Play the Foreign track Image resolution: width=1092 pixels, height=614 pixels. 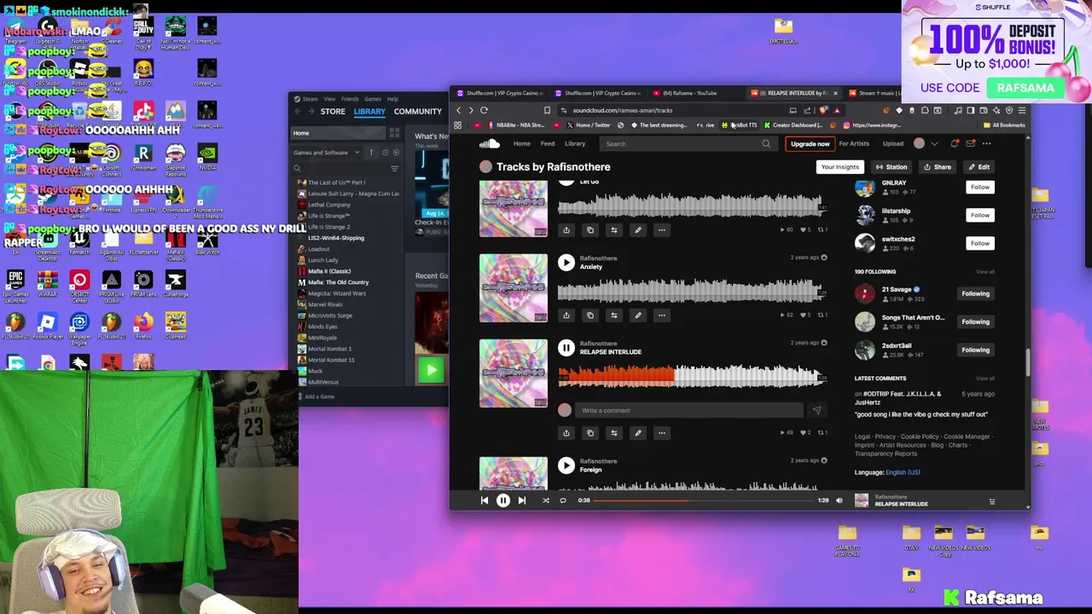(x=566, y=466)
